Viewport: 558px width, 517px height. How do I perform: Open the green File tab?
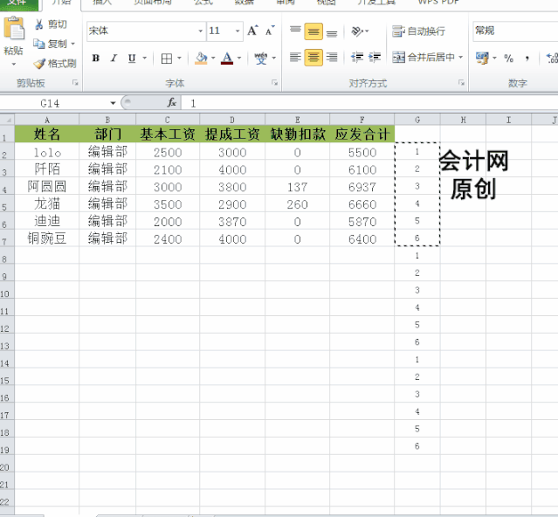[x=19, y=3]
